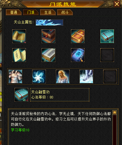This screenshot has width=122, height=145.
Task: Select the open yellow booklet skill icon
Action: pos(19,55)
